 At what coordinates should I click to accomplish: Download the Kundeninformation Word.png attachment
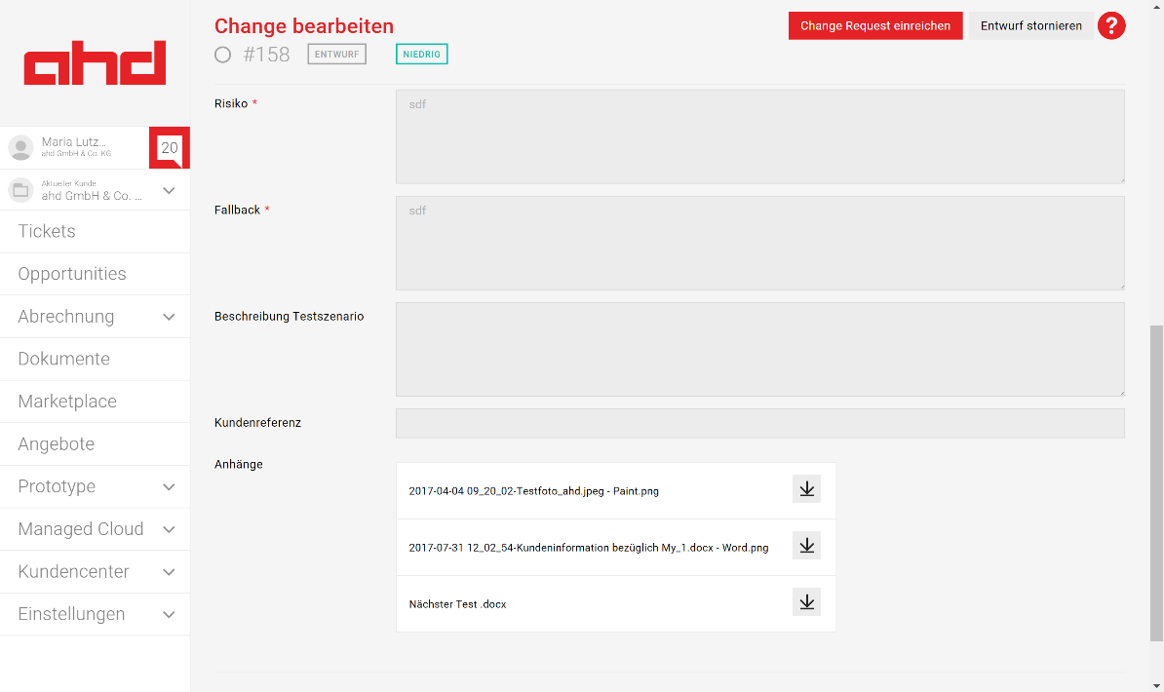coord(806,546)
